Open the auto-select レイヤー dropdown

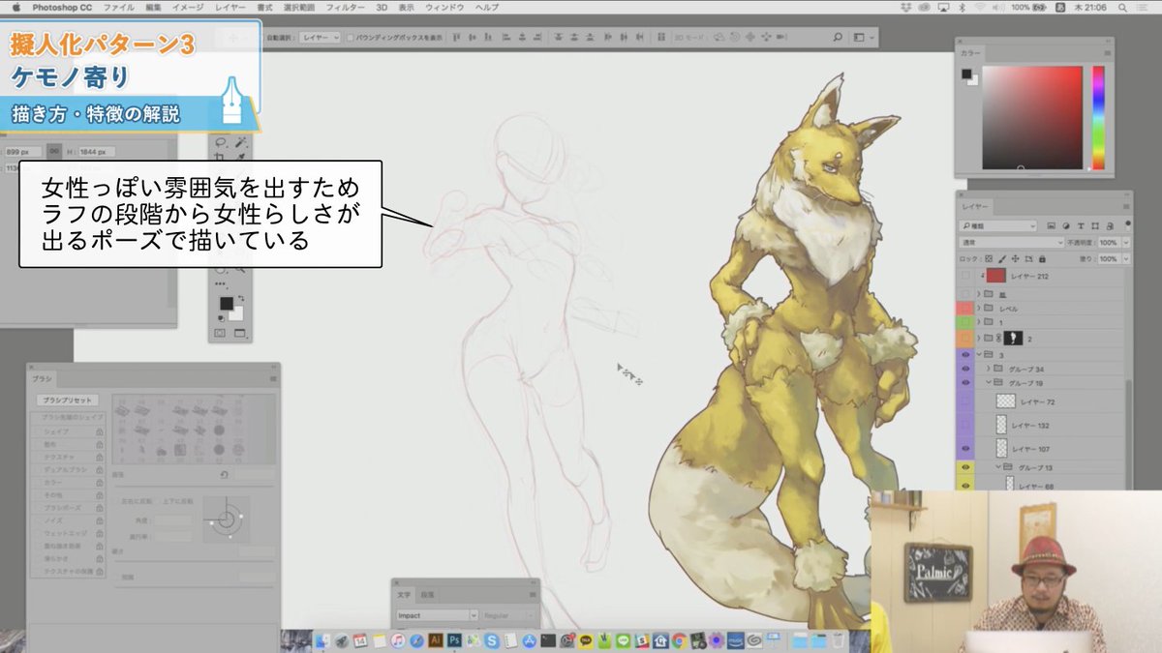(x=321, y=38)
